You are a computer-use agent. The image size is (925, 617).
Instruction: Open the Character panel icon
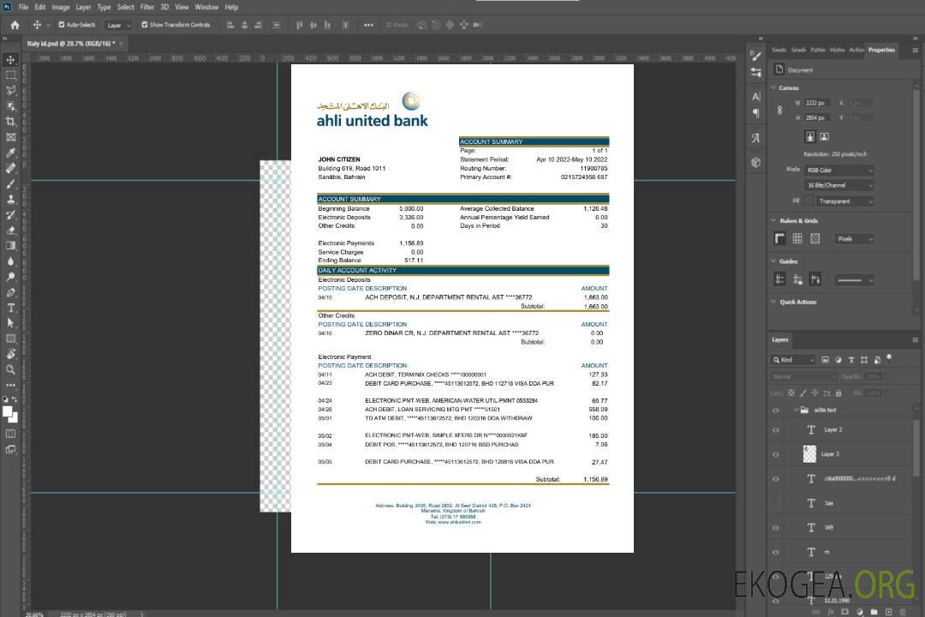755,97
